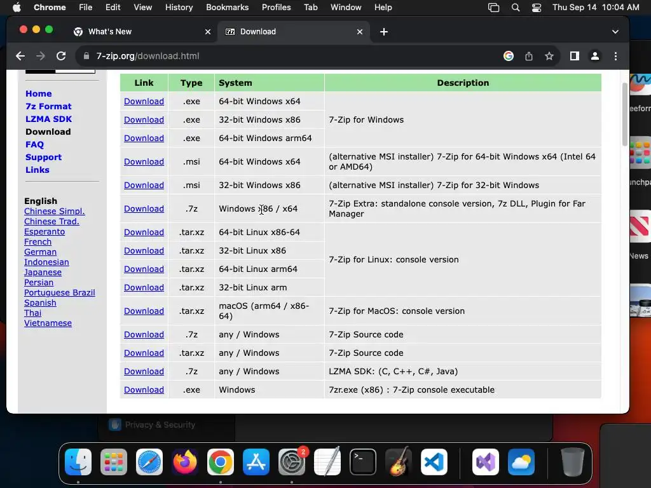Image resolution: width=651 pixels, height=488 pixels.
Task: Open Terminal from the Dock
Action: pyautogui.click(x=363, y=462)
